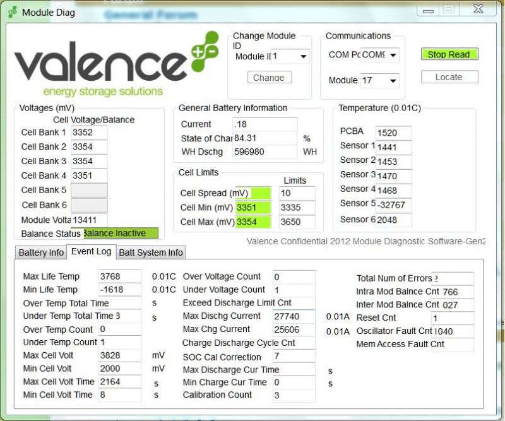505x421 pixels.
Task: Click the Min Cell Volt Time field
Action: (x=120, y=395)
